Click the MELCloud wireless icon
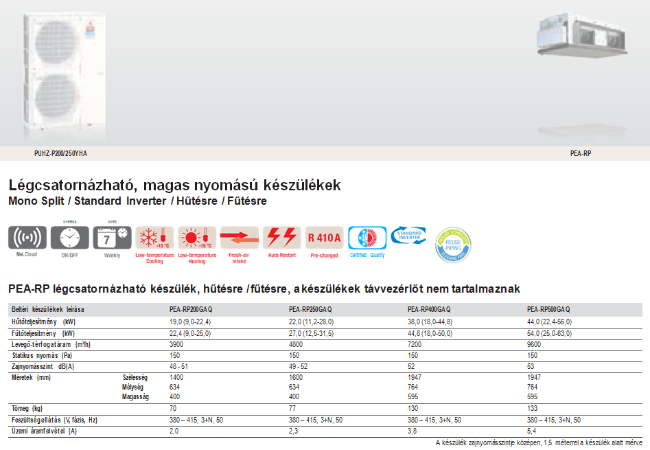Image resolution: width=650 pixels, height=450 pixels. click(x=27, y=238)
